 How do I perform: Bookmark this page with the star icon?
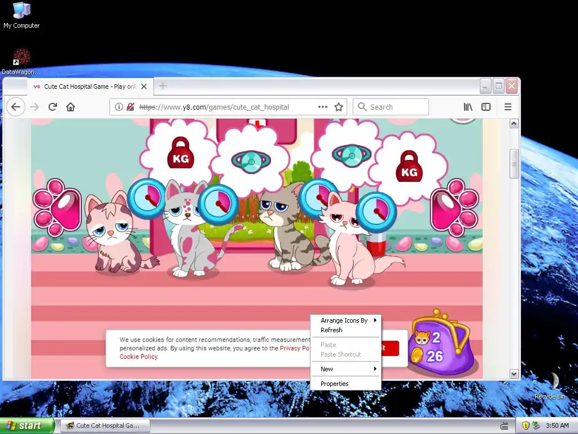coord(339,107)
